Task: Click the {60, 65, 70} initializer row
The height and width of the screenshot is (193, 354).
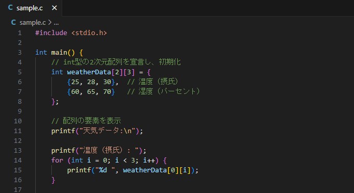Action: coord(91,92)
